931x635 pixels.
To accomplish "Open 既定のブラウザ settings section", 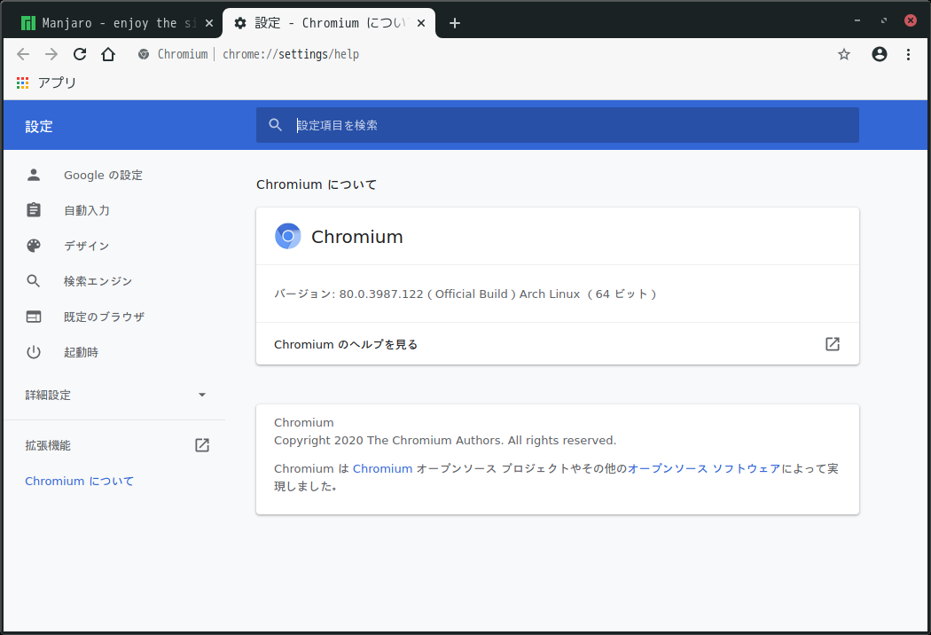I will pos(104,317).
